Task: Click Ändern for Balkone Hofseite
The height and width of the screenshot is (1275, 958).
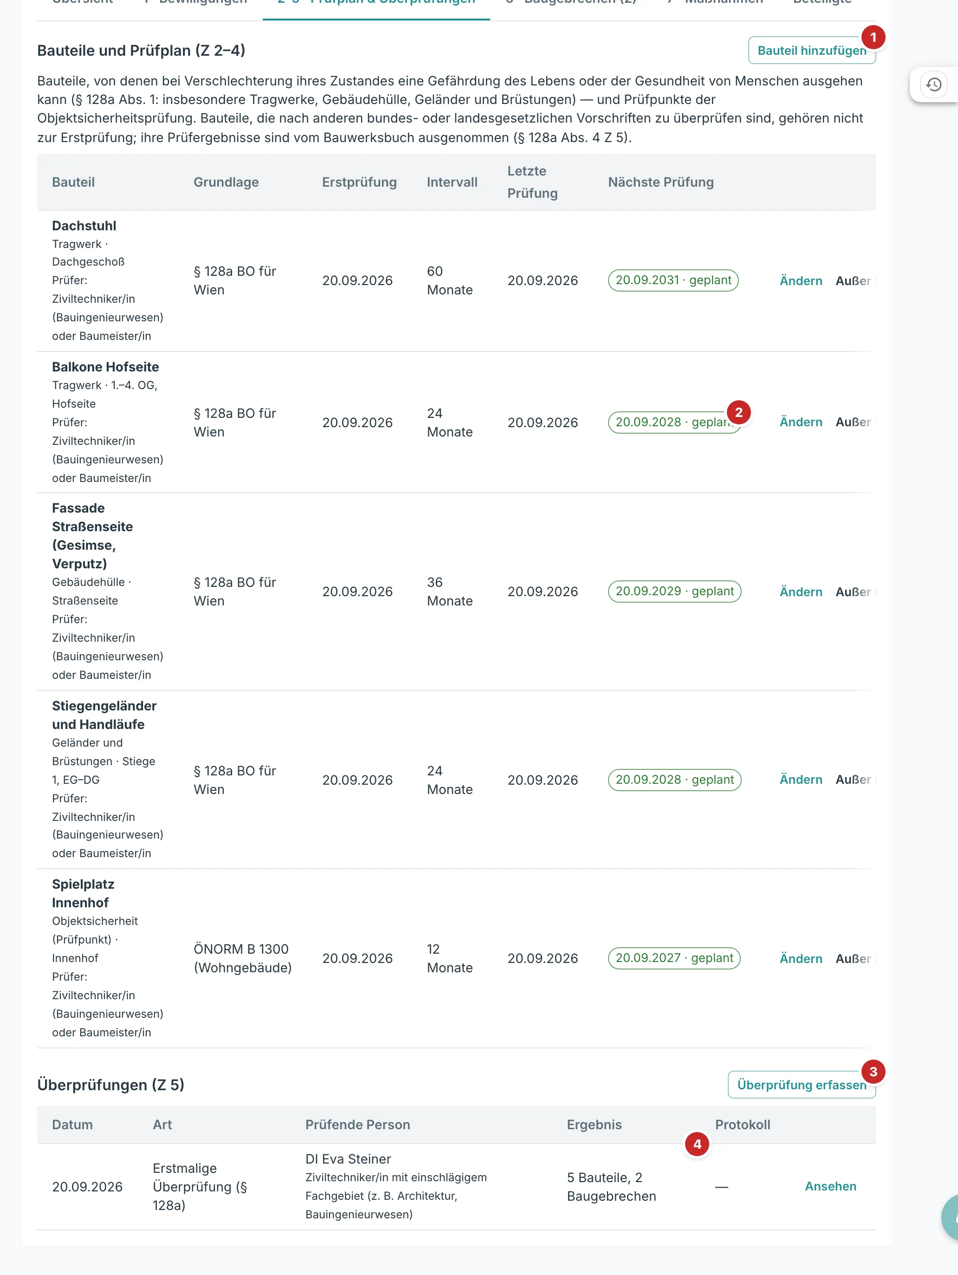Action: click(801, 422)
